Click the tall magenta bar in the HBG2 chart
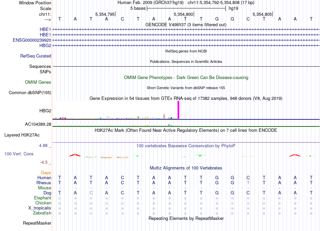 click(x=179, y=110)
